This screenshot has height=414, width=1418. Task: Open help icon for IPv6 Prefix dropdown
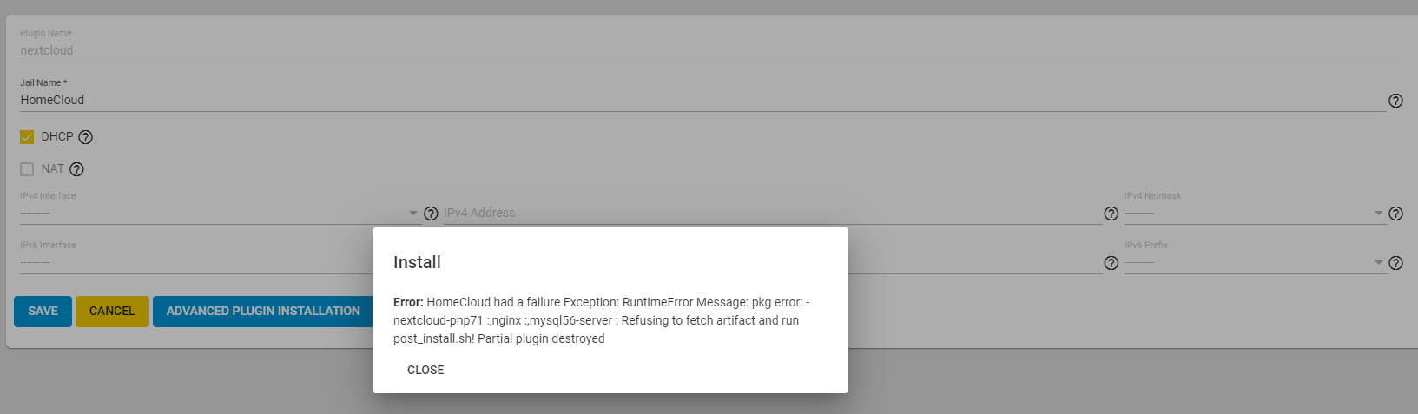pos(1395,263)
